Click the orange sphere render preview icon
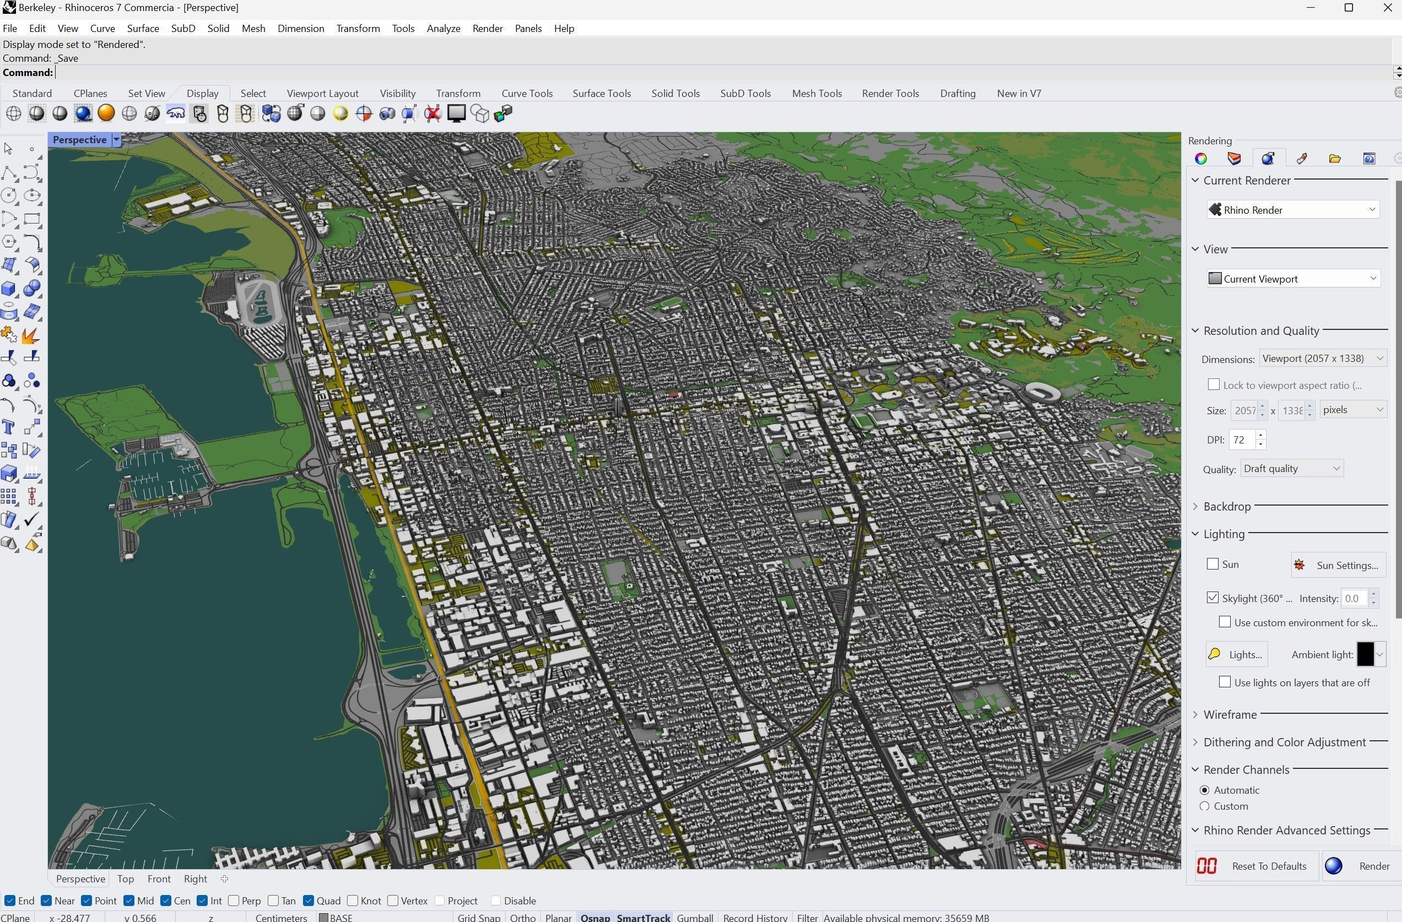 (106, 113)
